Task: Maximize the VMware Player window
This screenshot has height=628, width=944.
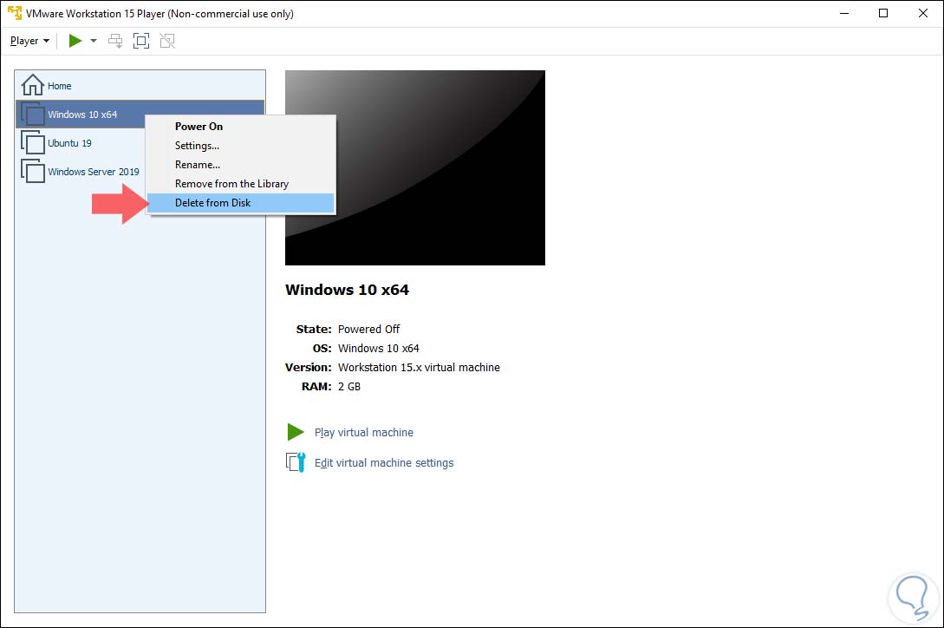Action: point(883,13)
